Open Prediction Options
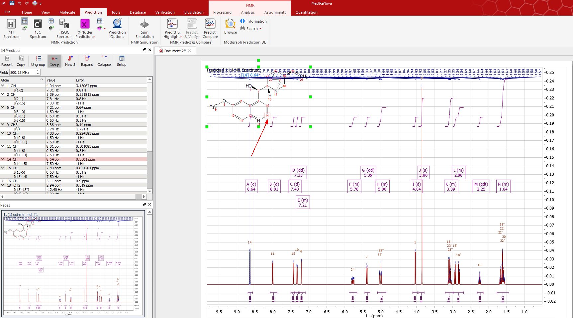Image resolution: width=573 pixels, height=318 pixels. click(117, 29)
